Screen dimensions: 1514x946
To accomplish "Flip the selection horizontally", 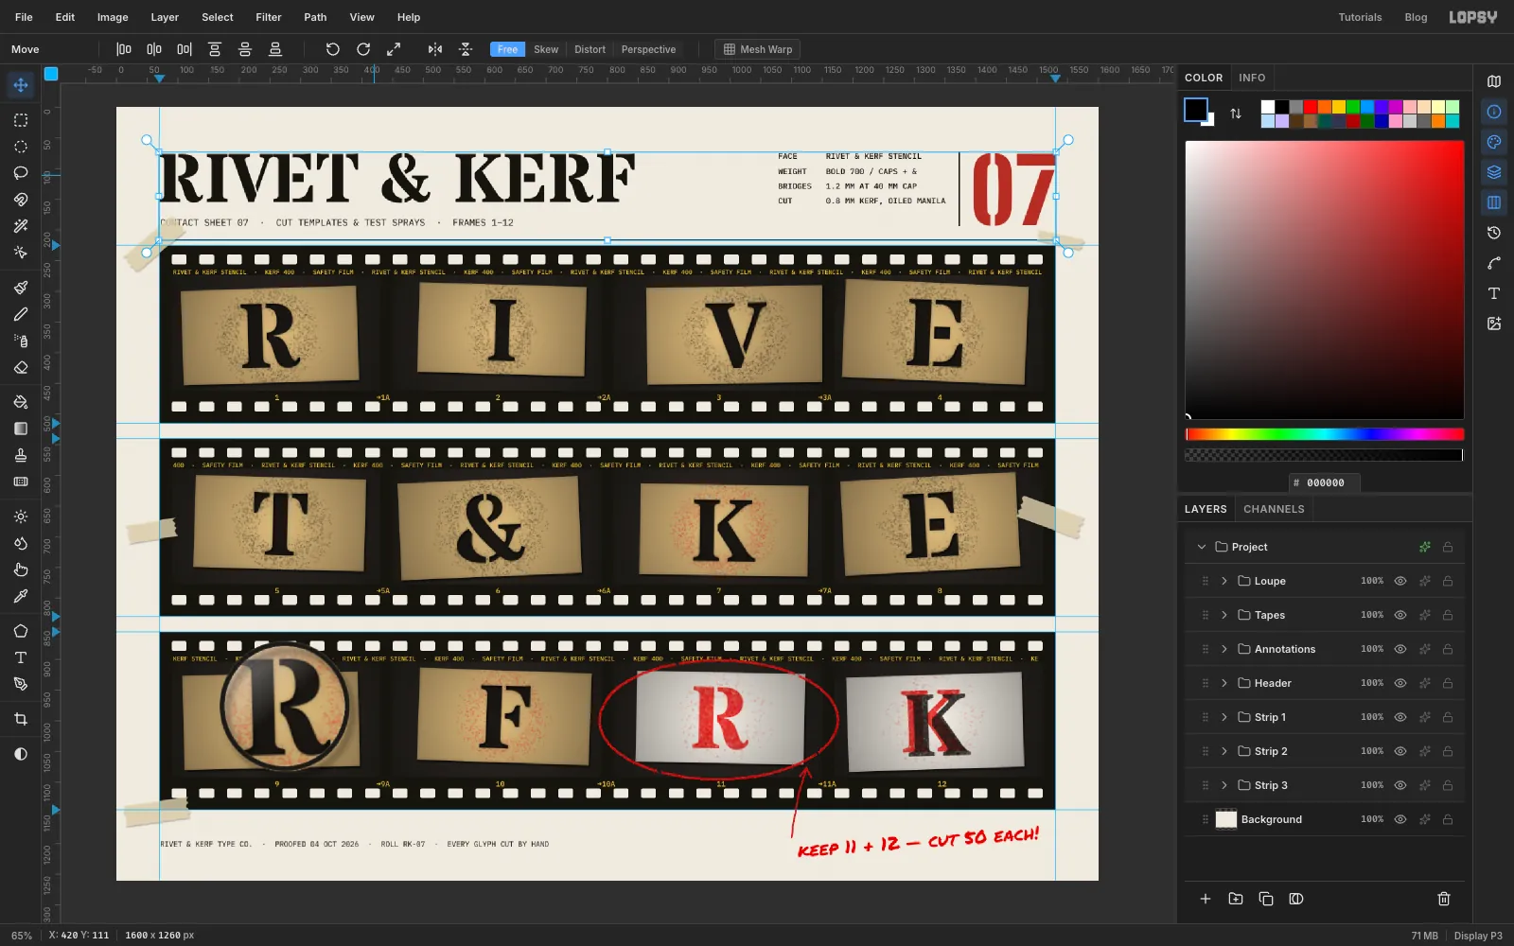I will tap(435, 49).
